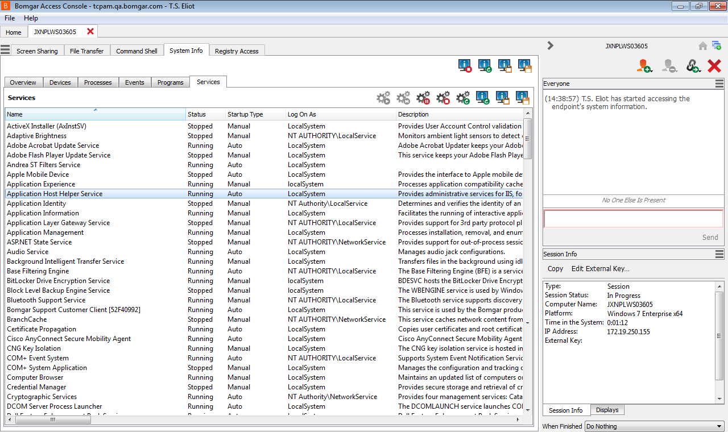Select the BranchCache service row

coord(264,319)
